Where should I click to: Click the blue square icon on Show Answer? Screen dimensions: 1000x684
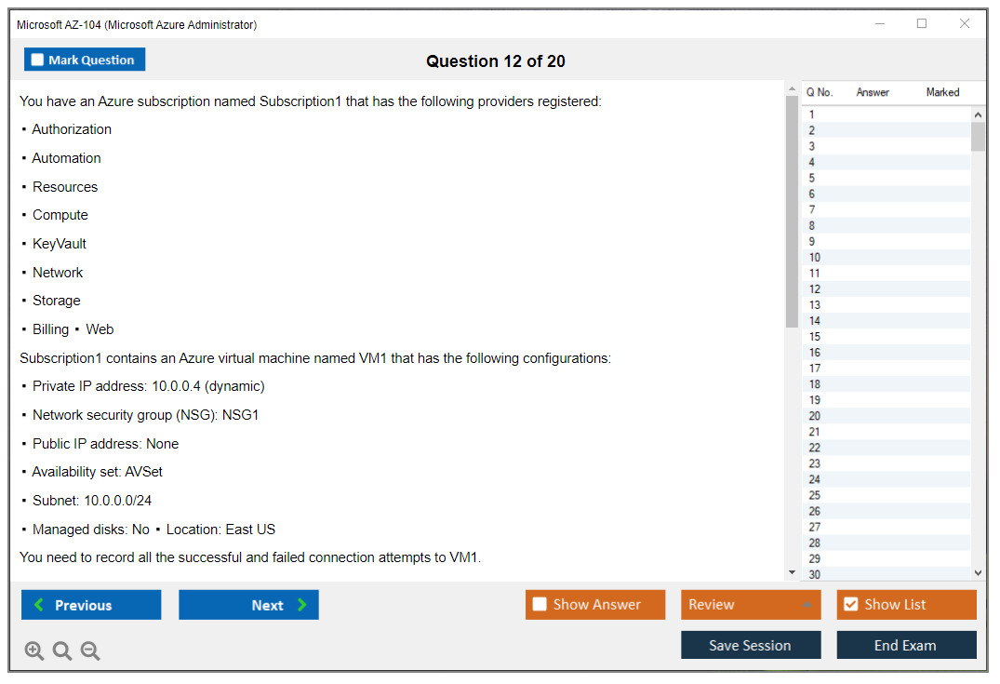coord(540,604)
